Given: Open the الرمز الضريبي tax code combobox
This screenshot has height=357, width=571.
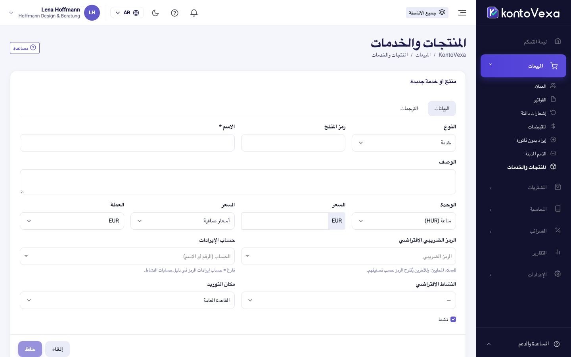Looking at the screenshot, I should (x=349, y=256).
